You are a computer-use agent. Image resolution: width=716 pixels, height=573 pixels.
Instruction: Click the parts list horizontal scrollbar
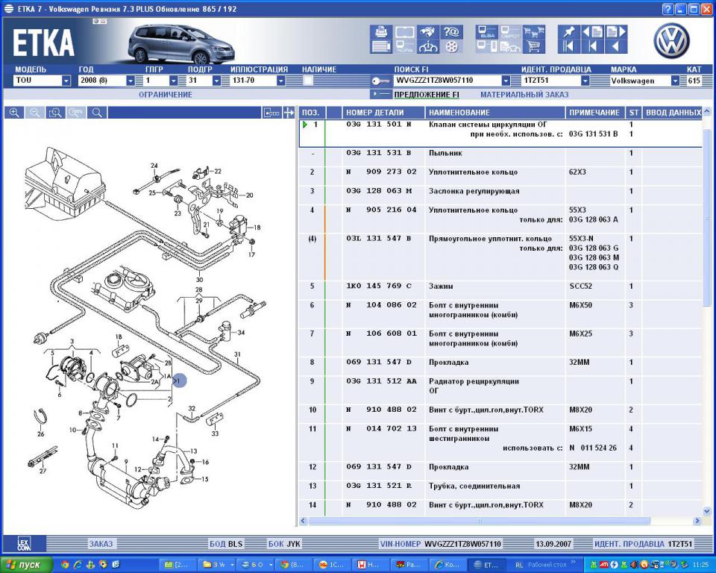[480, 521]
